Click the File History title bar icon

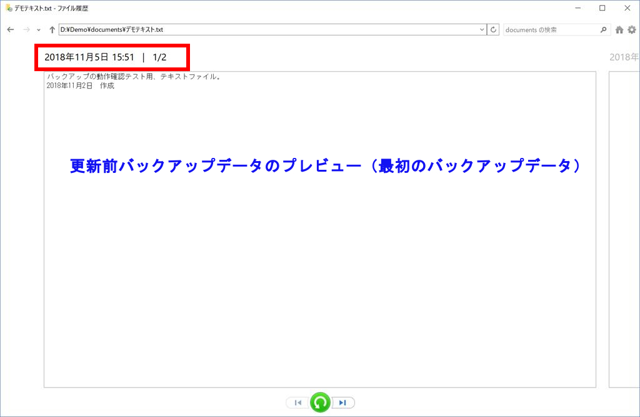click(9, 8)
